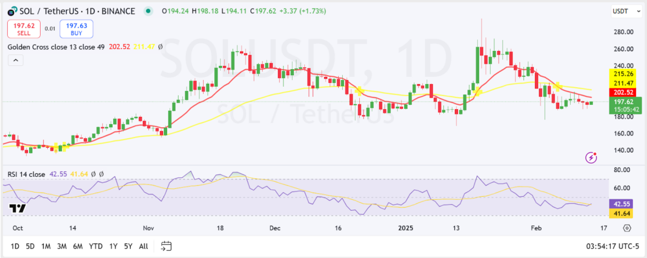Click the 140.00 price axis label

[x=623, y=150]
